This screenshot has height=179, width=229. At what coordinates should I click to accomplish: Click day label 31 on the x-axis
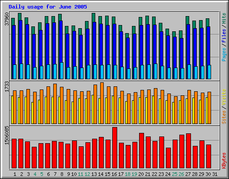[215, 174]
